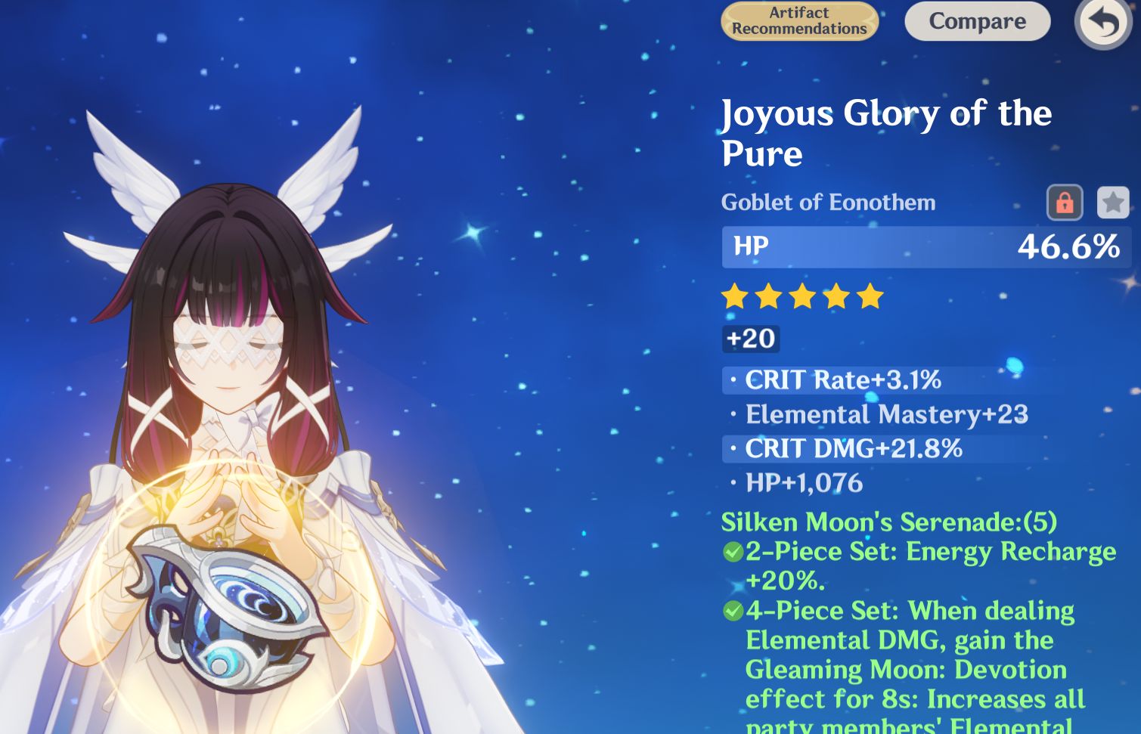Click the 4-Piece Set green checkmark
Image resolution: width=1141 pixels, height=734 pixels.
(x=733, y=611)
